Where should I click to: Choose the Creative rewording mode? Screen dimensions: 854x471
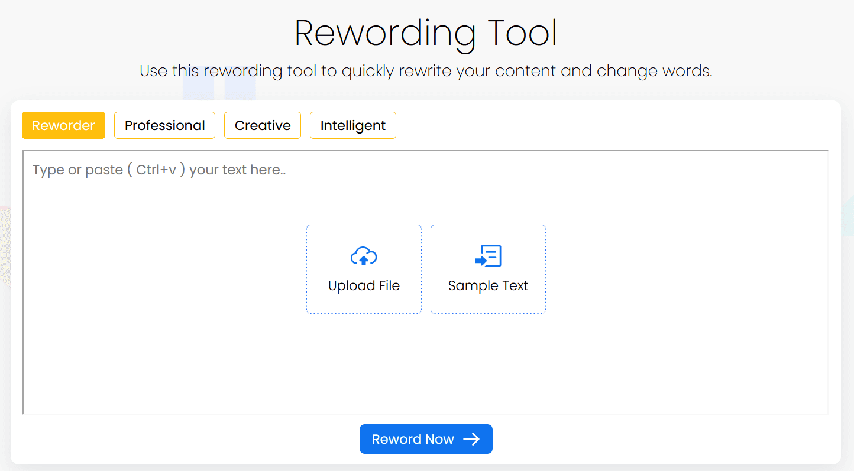(x=263, y=125)
